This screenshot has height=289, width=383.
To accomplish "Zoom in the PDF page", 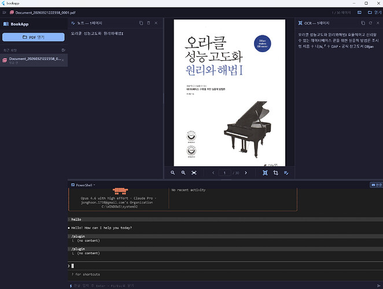I will point(183,173).
